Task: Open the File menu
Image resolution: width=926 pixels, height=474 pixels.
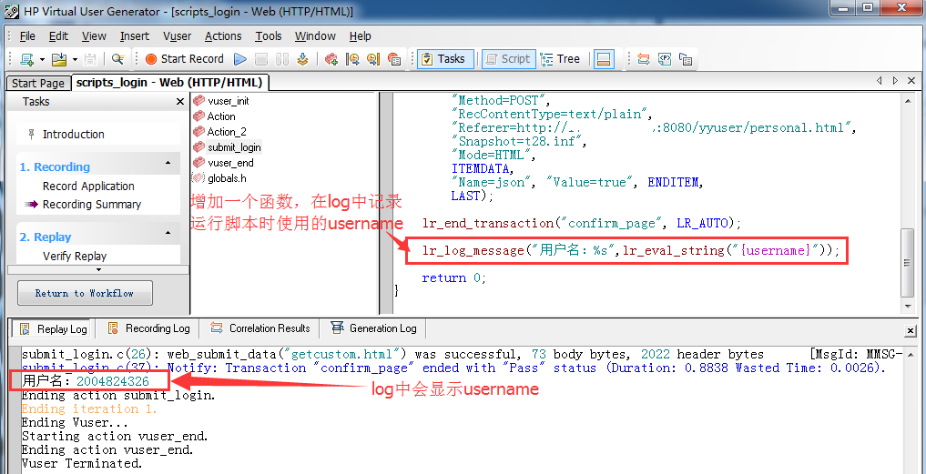Action: click(x=27, y=36)
